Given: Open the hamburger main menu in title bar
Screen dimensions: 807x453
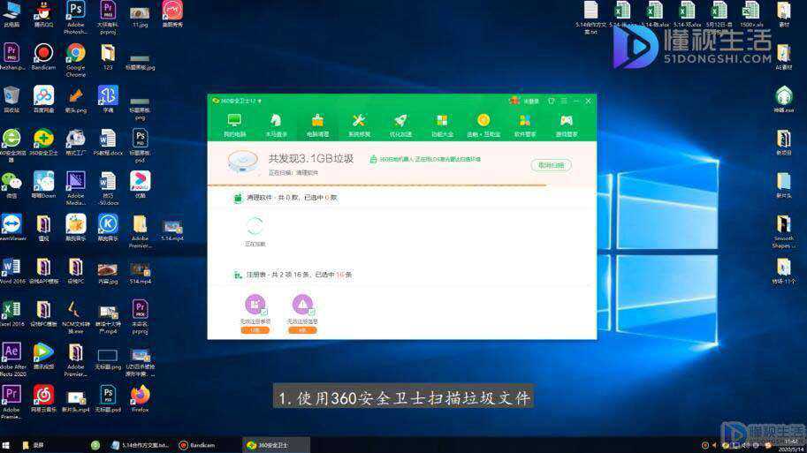Looking at the screenshot, I should tap(564, 101).
